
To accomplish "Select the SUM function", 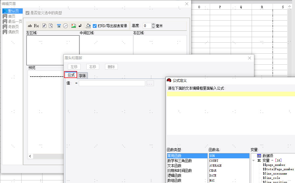I will [x=229, y=156].
